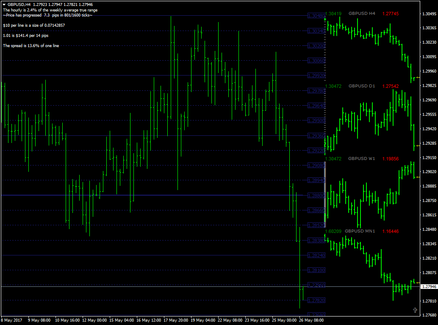Image resolution: width=438 pixels, height=325 pixels.
Task: Click the GBPUSD D1 mini chart label
Action: click(x=362, y=86)
